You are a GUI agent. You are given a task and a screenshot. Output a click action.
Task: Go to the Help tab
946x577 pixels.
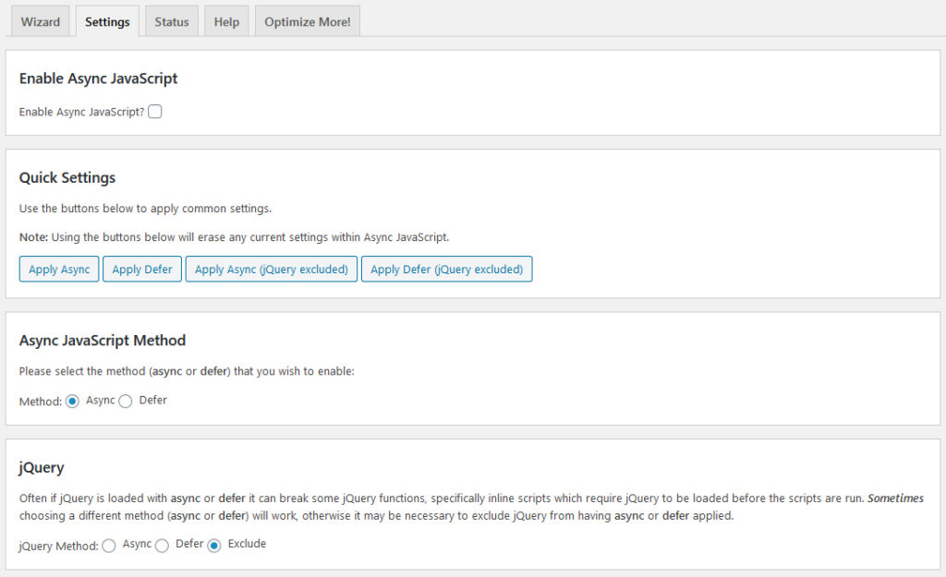click(x=226, y=22)
